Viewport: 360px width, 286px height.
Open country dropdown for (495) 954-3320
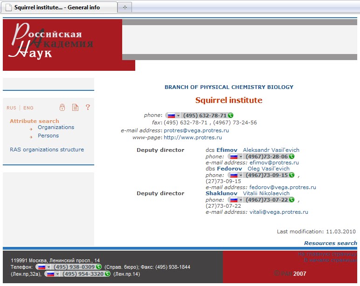pyautogui.click(x=57, y=274)
